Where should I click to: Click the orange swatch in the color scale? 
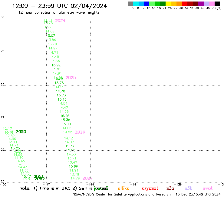pyautogui.click(x=179, y=4)
